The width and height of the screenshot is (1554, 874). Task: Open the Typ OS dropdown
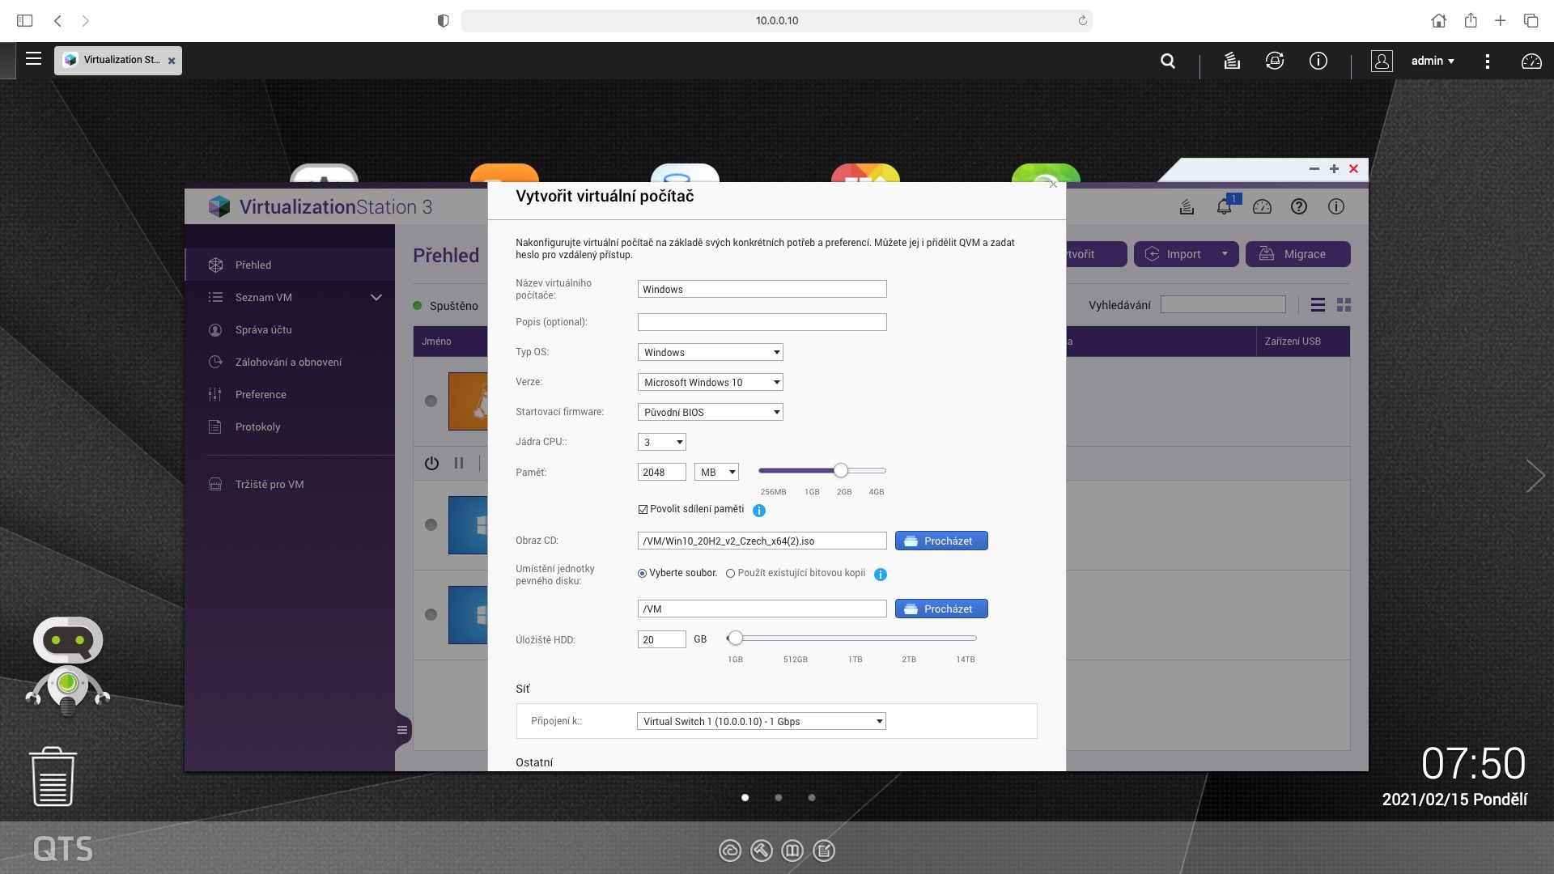pyautogui.click(x=710, y=353)
